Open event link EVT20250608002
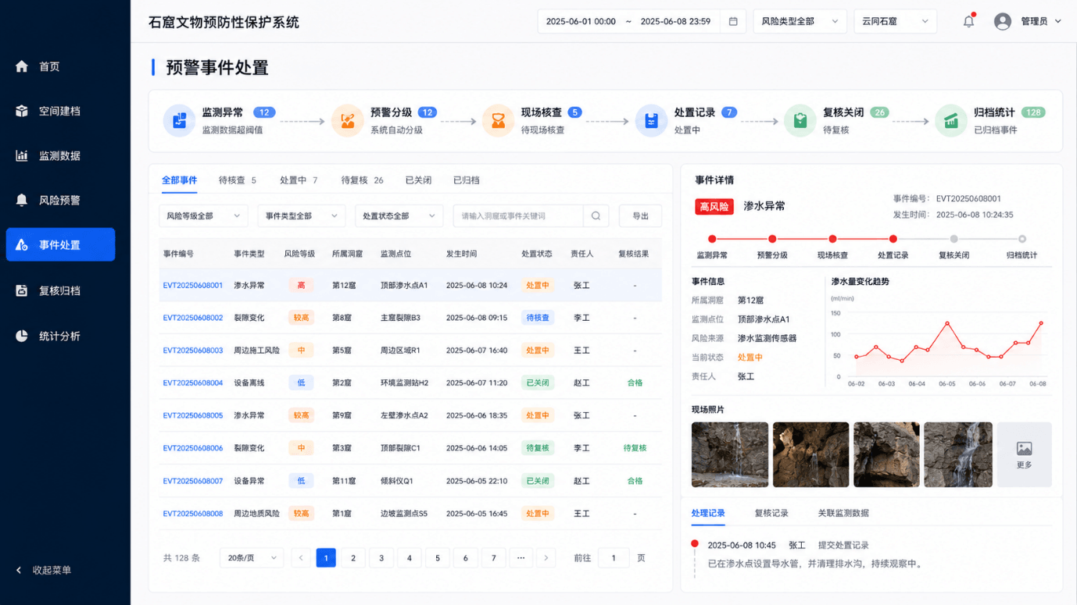Screen dimensions: 1077x605 pyautogui.click(x=193, y=318)
